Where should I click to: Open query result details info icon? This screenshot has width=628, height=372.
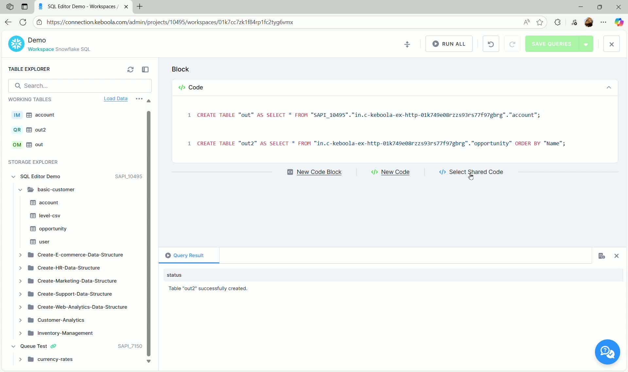602,256
